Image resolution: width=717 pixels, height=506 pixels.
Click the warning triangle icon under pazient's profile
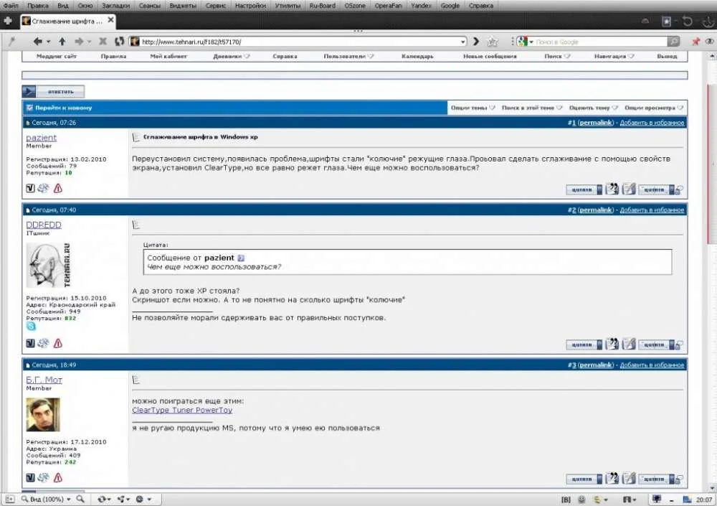pos(58,188)
